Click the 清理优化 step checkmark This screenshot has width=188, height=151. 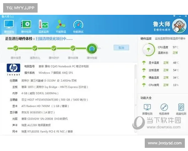(x=35, y=48)
